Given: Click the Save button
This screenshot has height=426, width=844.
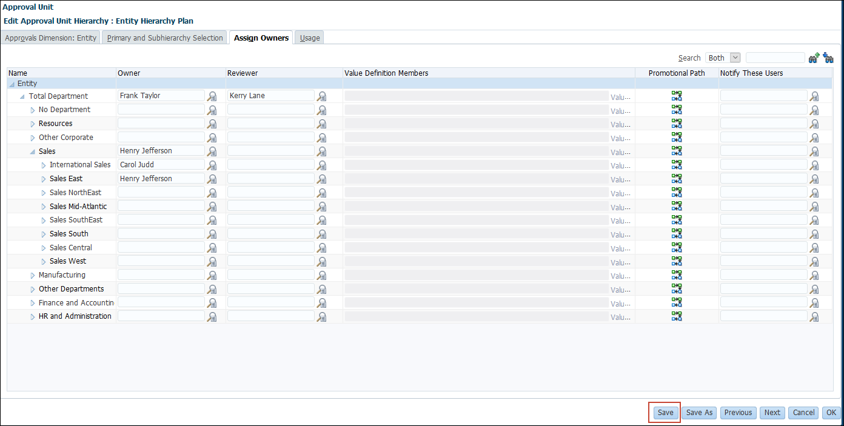Looking at the screenshot, I should pyautogui.click(x=666, y=413).
